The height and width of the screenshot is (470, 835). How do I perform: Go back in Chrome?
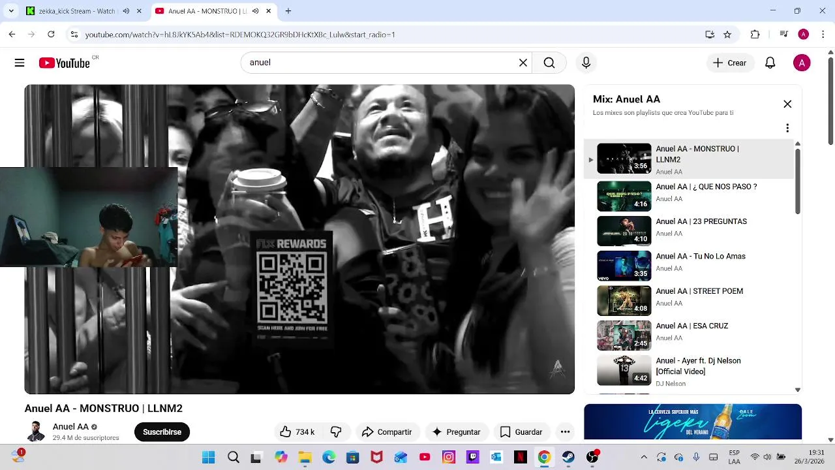tap(12, 35)
